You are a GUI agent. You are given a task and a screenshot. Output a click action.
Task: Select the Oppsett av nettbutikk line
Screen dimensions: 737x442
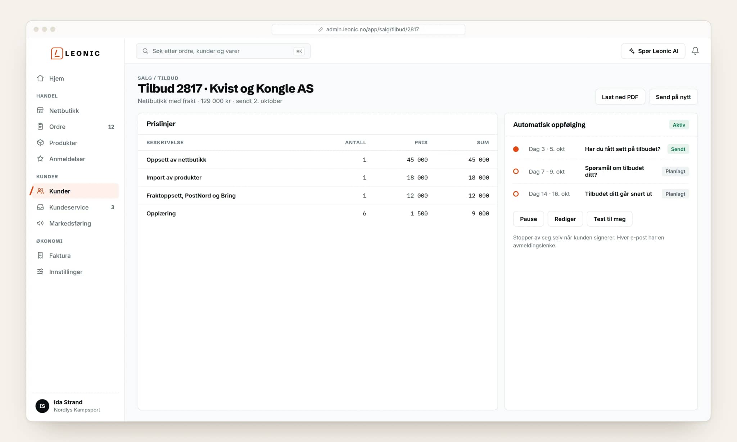317,160
